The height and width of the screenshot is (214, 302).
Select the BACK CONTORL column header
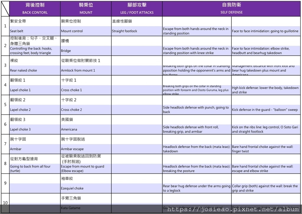click(35, 9)
